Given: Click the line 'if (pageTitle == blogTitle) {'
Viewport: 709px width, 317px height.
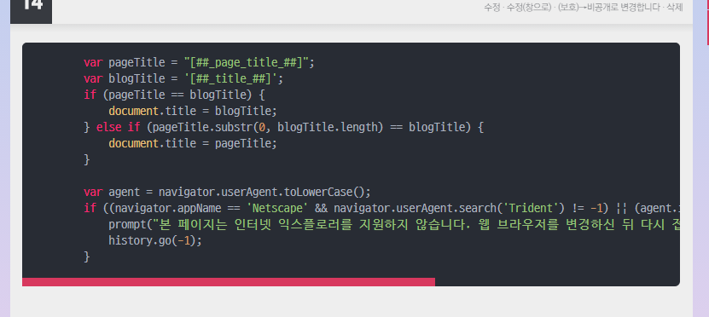Looking at the screenshot, I should [x=174, y=95].
